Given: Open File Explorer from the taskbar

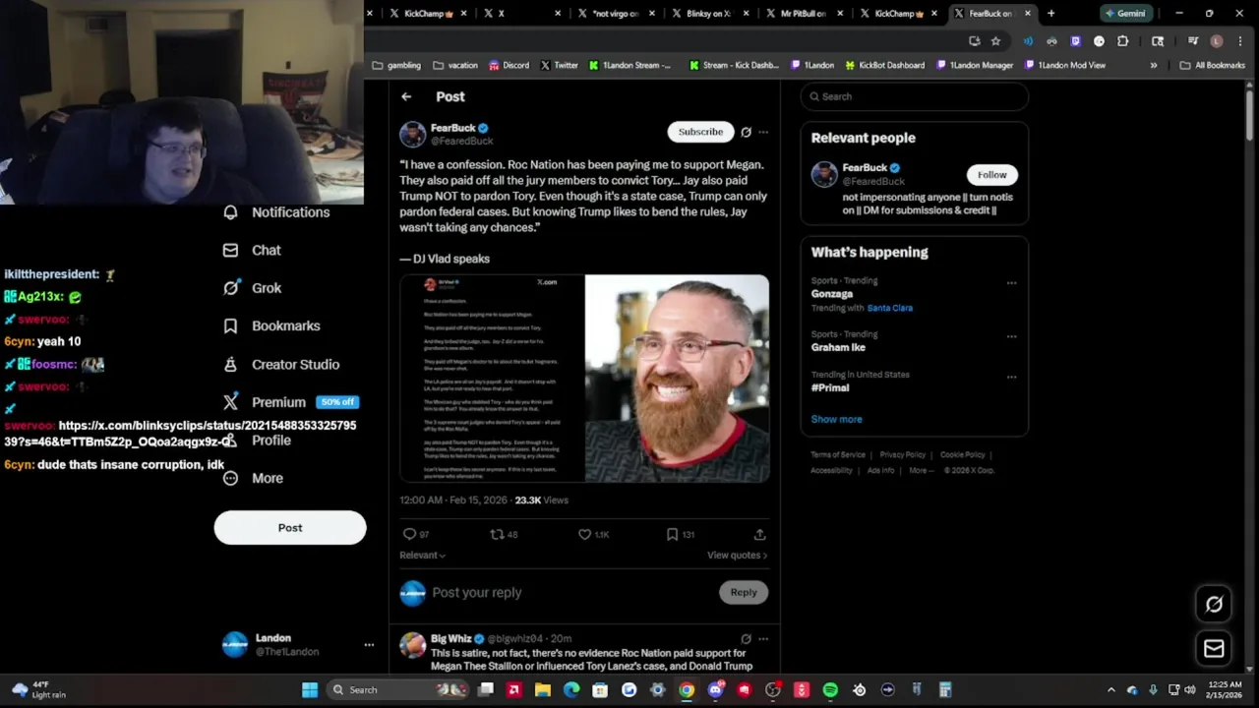Looking at the screenshot, I should (x=543, y=690).
